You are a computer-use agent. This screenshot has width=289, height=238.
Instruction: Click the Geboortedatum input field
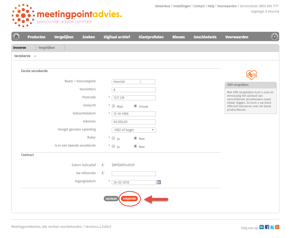coord(134,114)
